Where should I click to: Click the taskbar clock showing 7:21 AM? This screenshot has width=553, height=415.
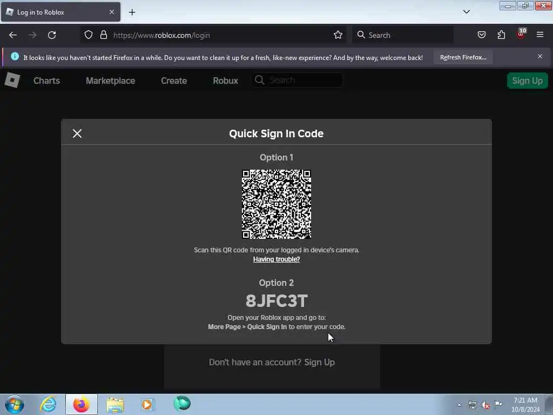pyautogui.click(x=525, y=404)
